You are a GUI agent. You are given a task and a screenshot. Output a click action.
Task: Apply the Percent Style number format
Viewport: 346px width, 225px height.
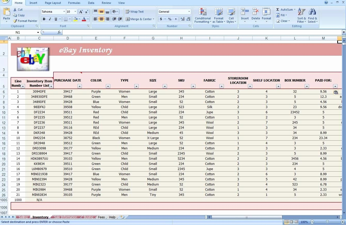(169, 19)
